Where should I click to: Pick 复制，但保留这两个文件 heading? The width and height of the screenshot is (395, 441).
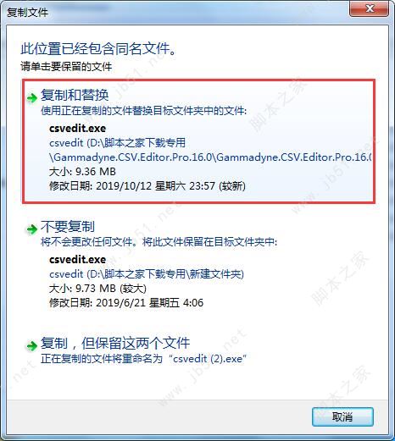(115, 343)
